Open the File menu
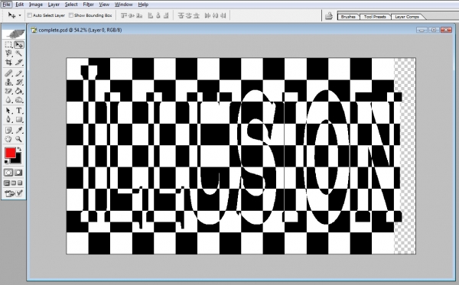Viewport: 459px width, 285px height. (6, 5)
